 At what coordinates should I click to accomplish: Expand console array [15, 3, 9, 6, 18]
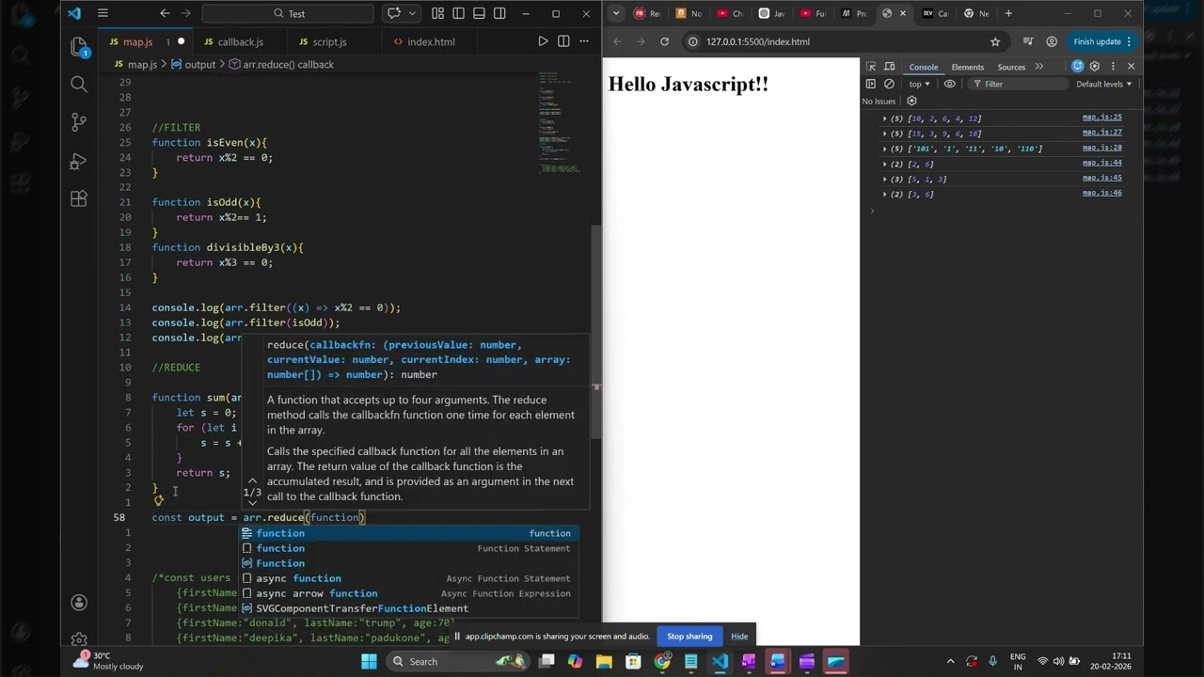(884, 134)
